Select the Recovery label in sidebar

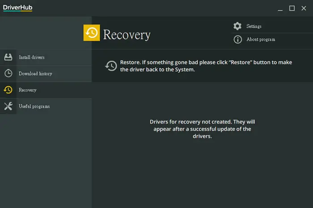[x=28, y=90]
